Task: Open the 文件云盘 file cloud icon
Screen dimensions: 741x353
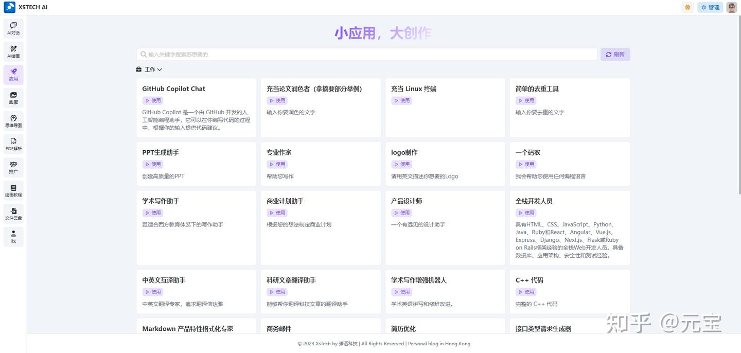Action: [x=13, y=214]
